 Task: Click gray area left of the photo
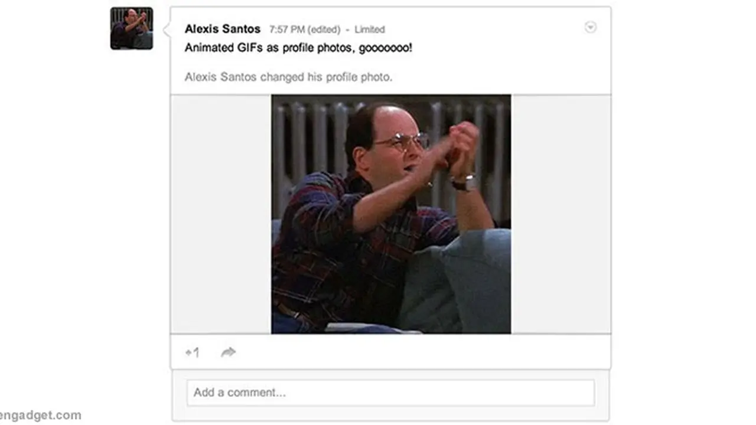pyautogui.click(x=221, y=214)
